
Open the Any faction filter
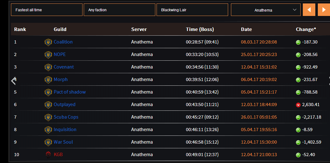119,10
